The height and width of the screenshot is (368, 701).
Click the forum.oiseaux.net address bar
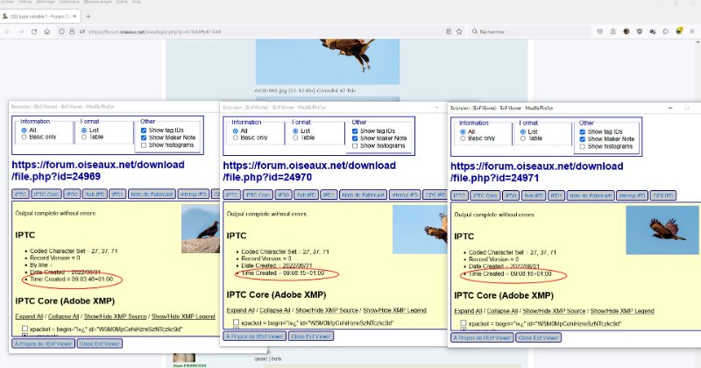[x=264, y=32]
